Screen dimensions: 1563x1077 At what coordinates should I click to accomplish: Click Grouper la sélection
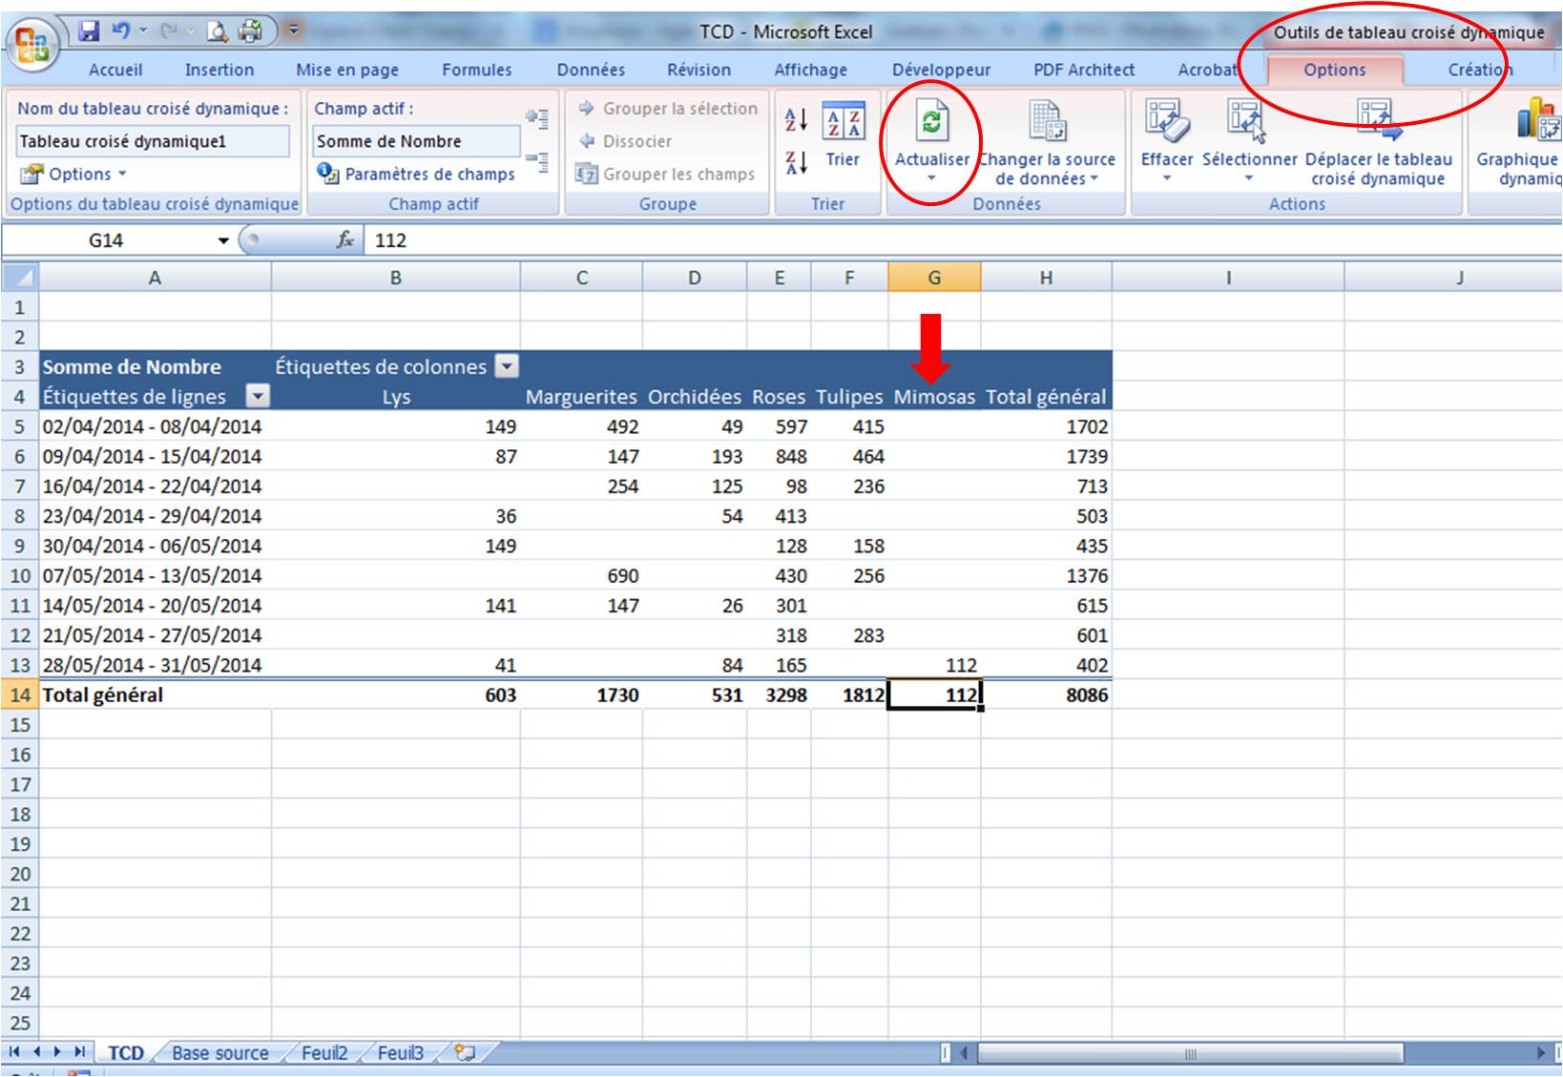click(x=668, y=109)
